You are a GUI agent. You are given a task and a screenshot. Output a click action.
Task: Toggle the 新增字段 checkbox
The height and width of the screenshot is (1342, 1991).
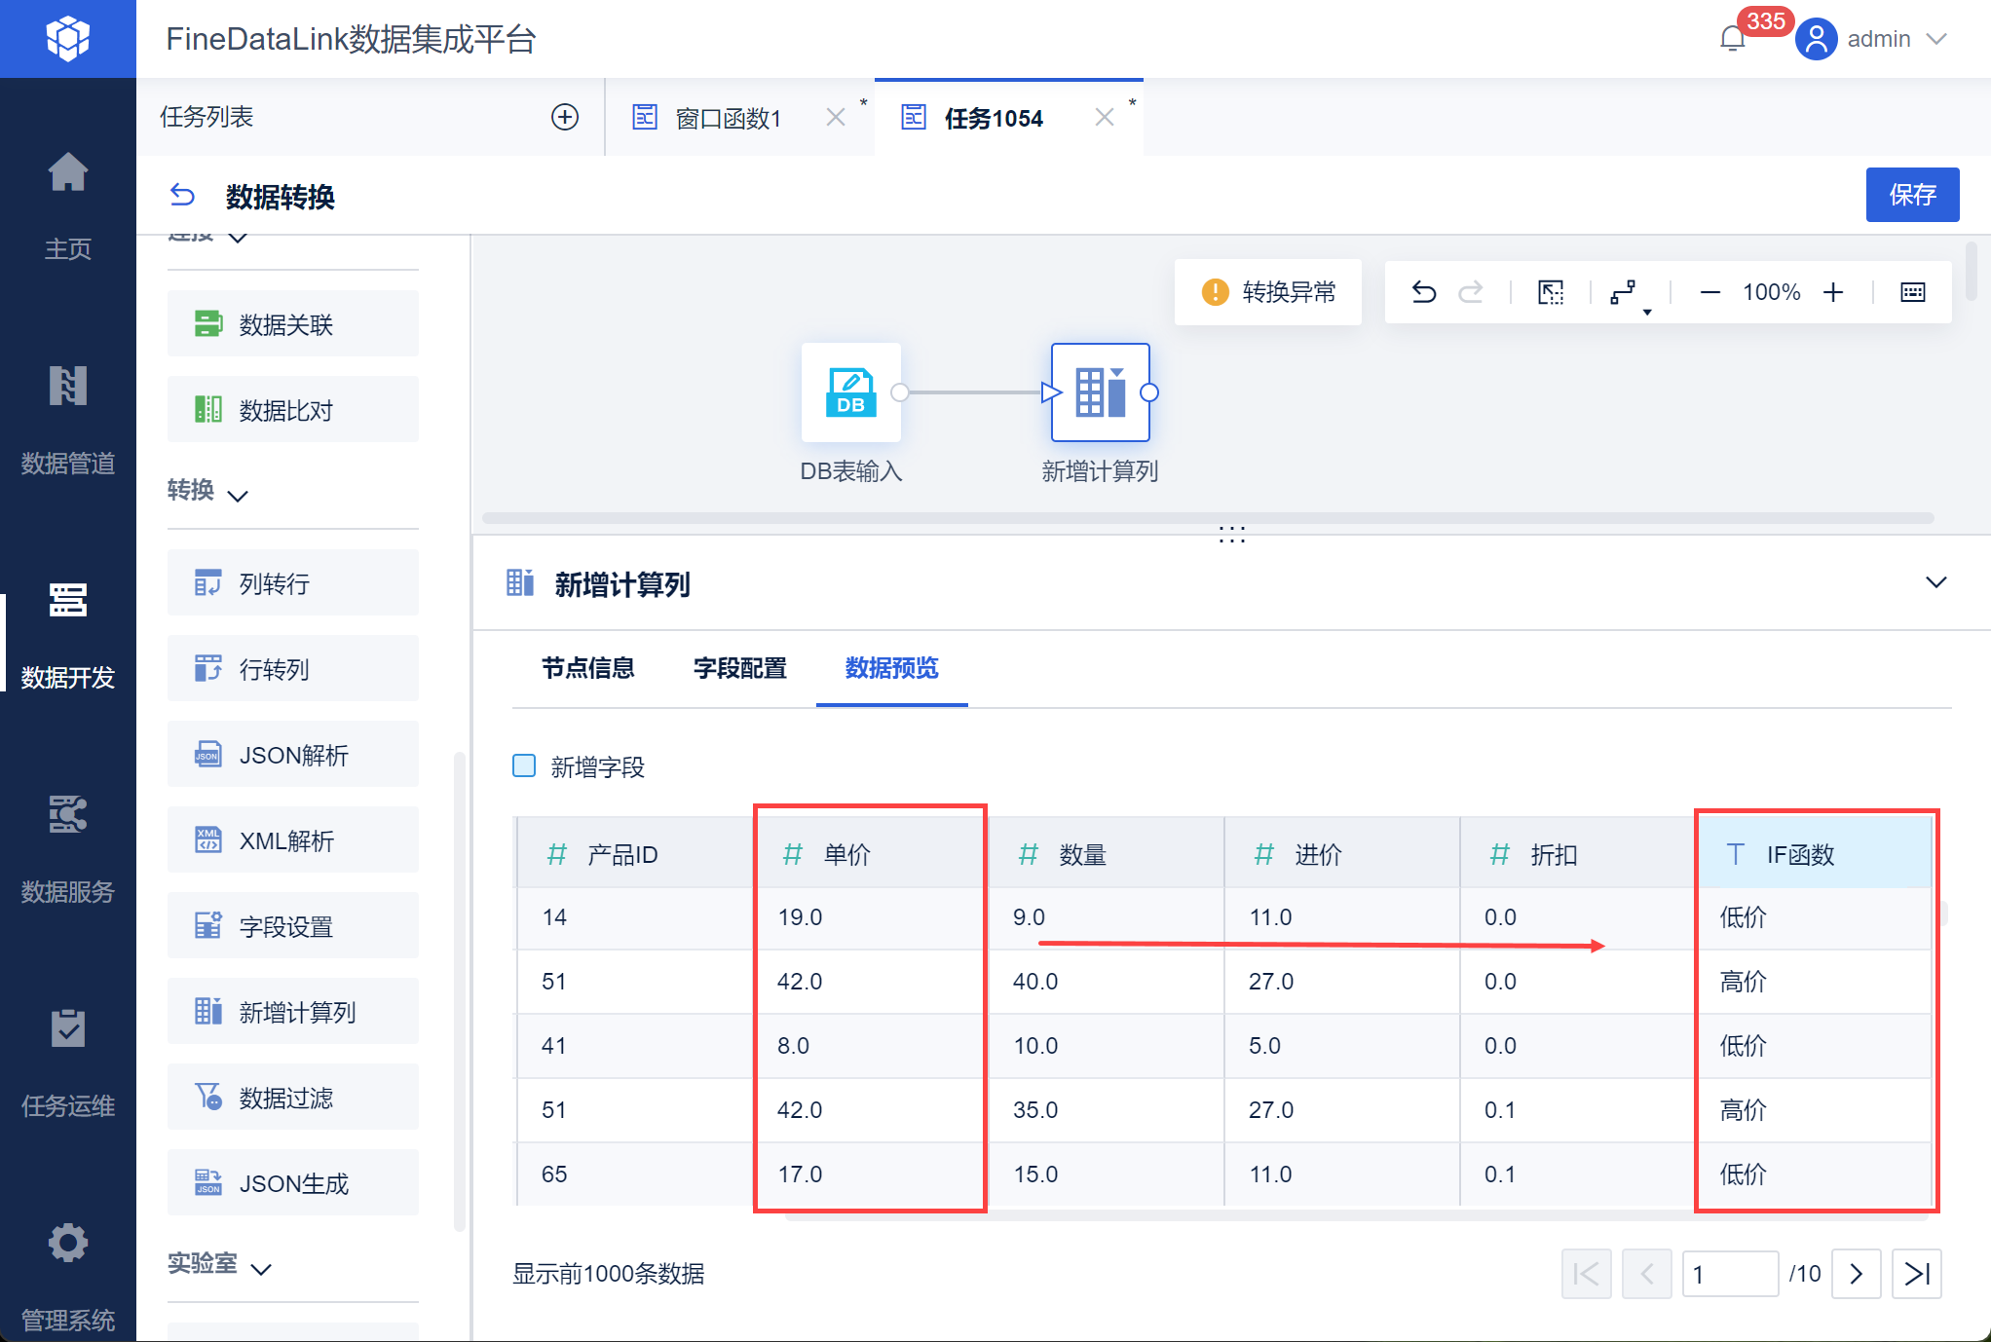(x=524, y=765)
